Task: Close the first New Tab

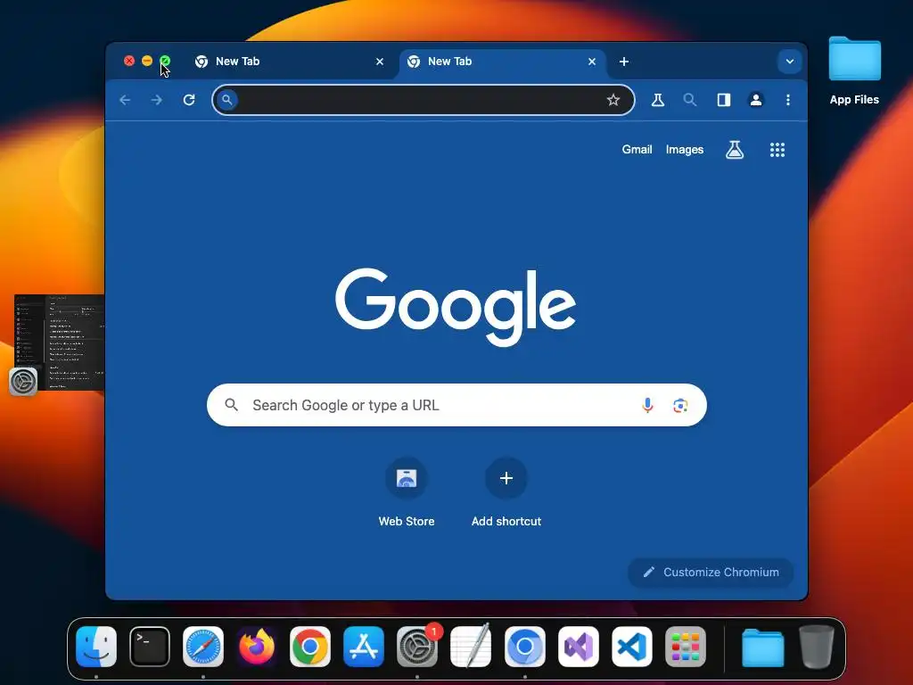Action: (x=380, y=62)
